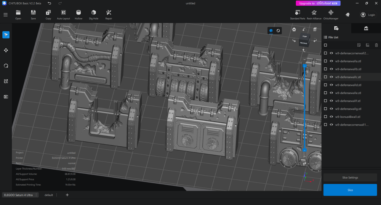This screenshot has height=205, width=381.
Task: Click the Save toolbar icon
Action: coord(33,14)
